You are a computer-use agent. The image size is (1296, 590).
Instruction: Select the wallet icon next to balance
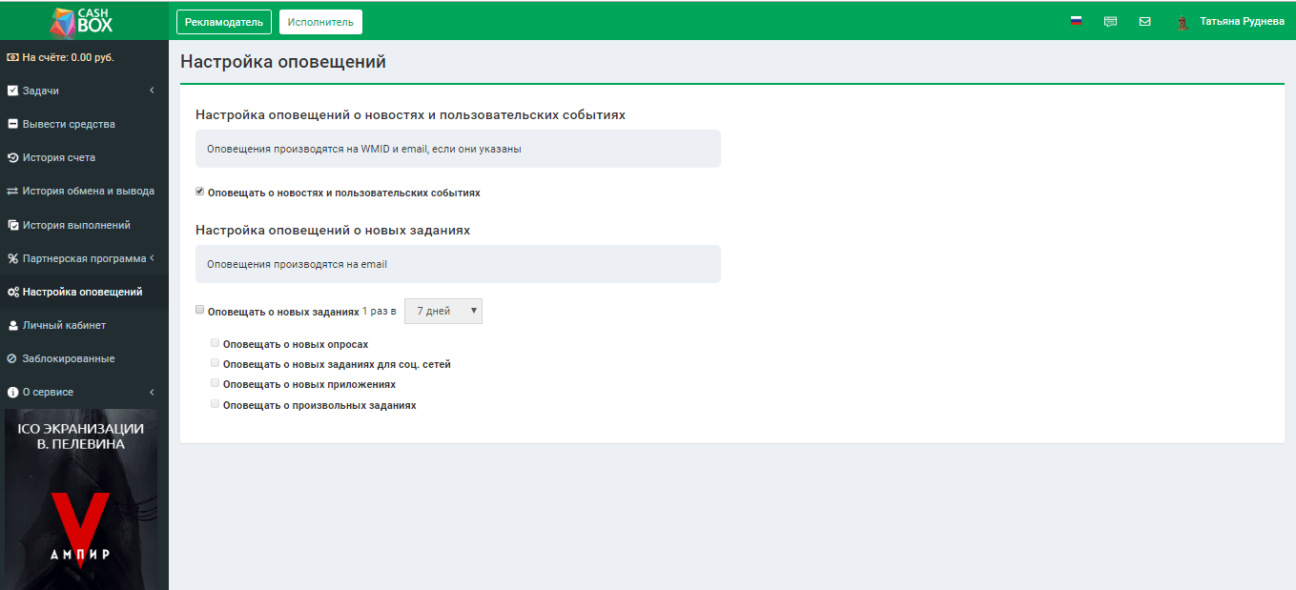pos(12,56)
